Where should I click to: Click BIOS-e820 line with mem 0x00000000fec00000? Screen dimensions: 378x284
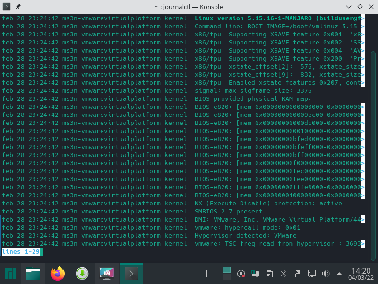pyautogui.click(x=183, y=171)
